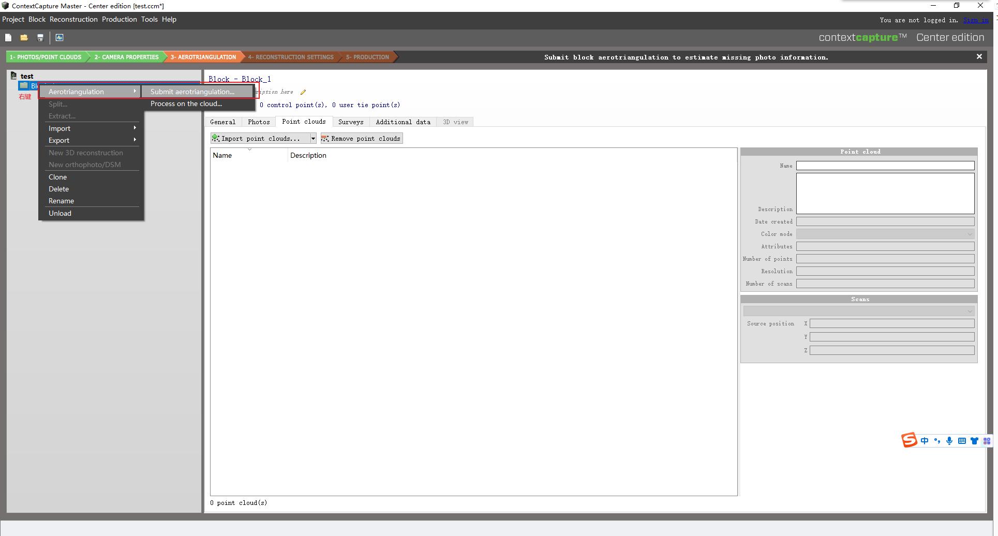Image resolution: width=998 pixels, height=536 pixels.
Task: Open Reconstruction menu
Action: point(73,19)
